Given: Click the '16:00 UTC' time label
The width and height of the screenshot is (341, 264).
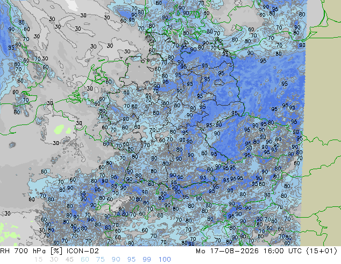Looking at the screenshot, I should click(x=283, y=251).
